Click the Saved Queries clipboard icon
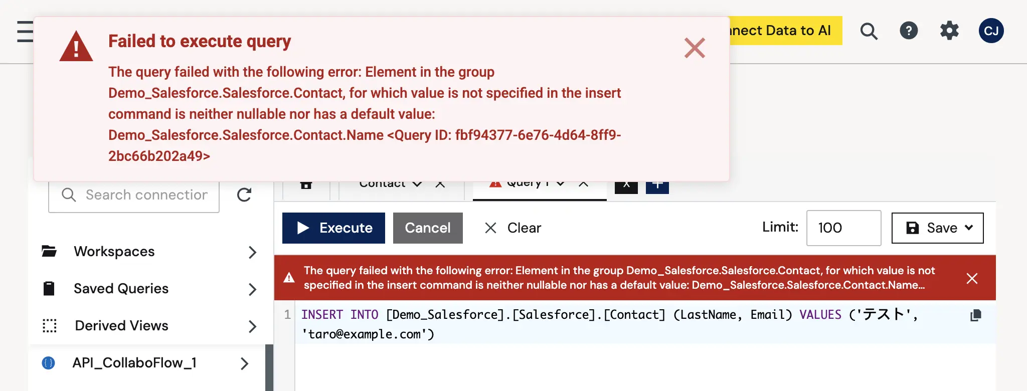The width and height of the screenshot is (1027, 391). [49, 288]
